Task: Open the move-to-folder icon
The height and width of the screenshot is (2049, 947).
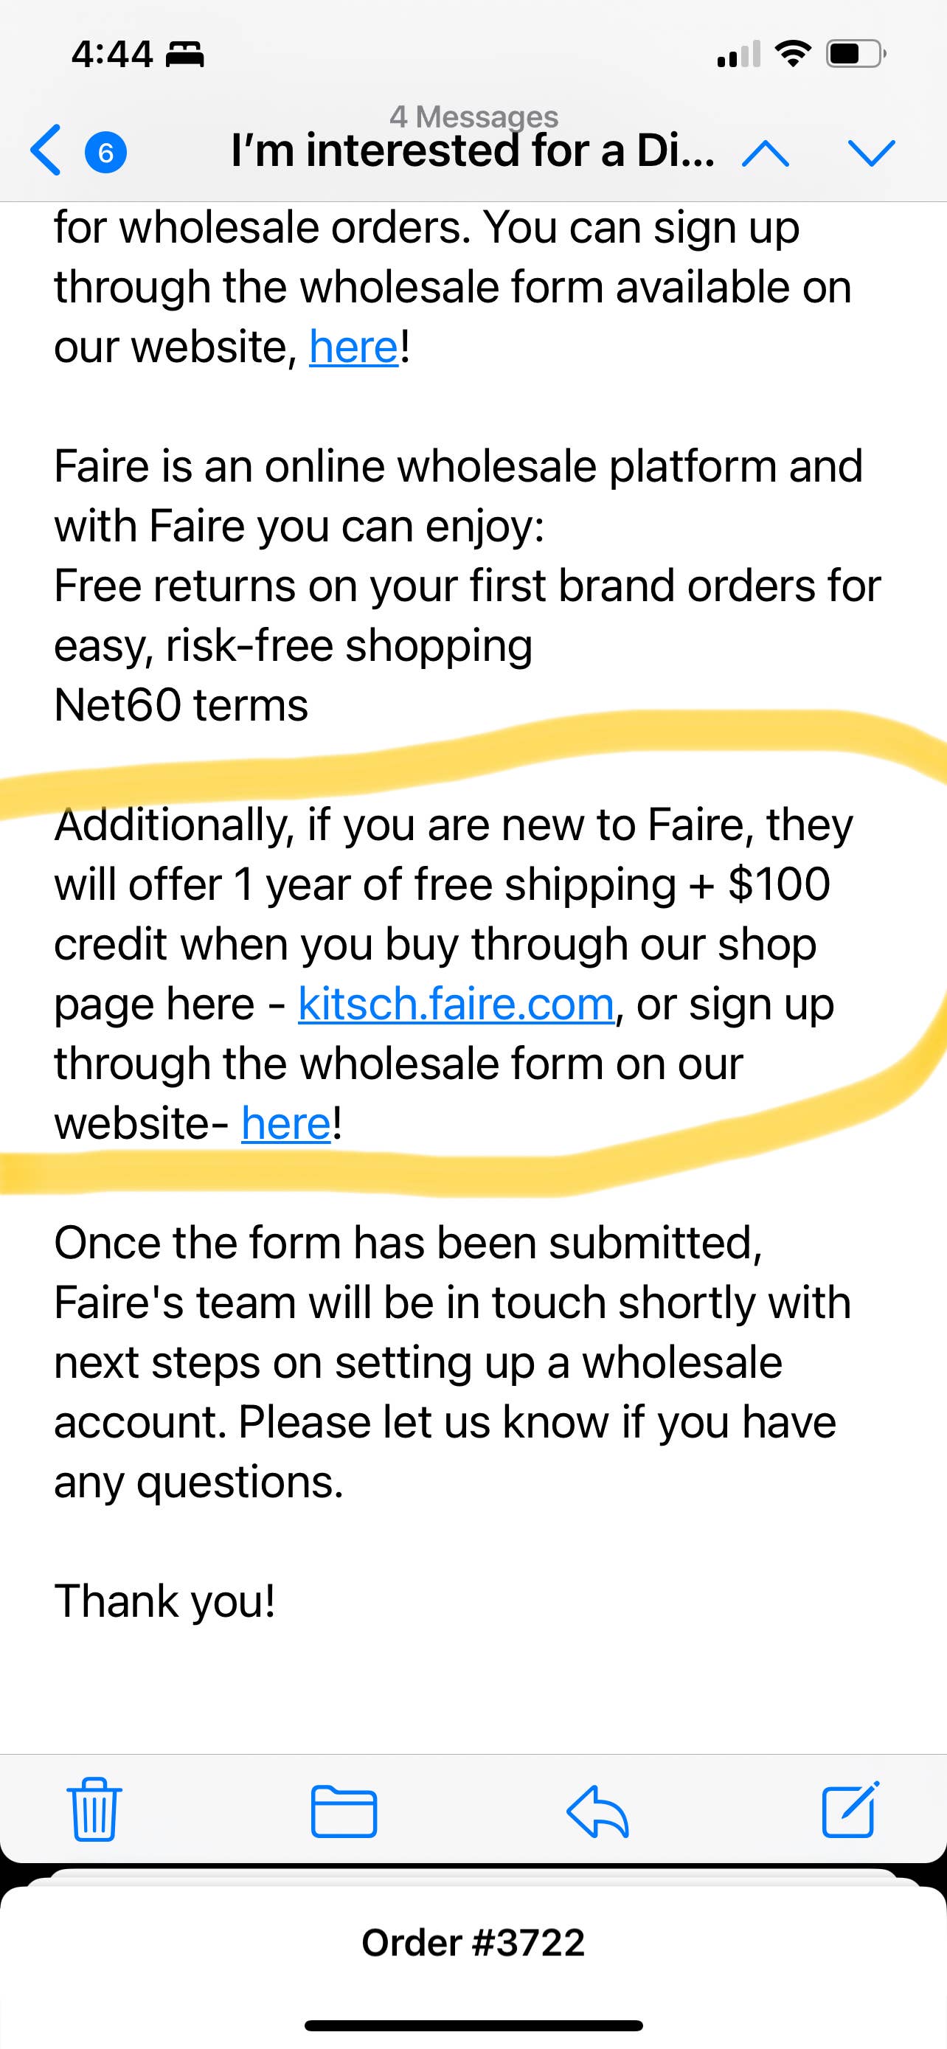Action: coord(344,1811)
